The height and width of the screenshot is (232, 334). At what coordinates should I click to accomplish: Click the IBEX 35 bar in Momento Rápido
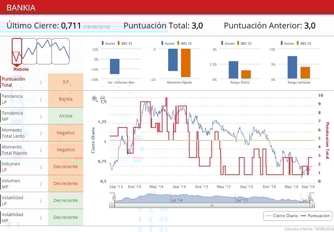[x=186, y=63]
